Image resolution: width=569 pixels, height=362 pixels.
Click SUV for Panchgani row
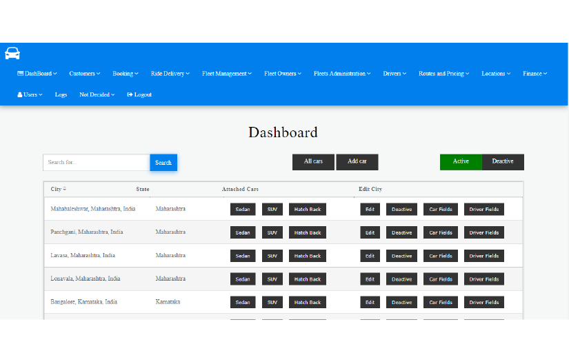tap(272, 232)
